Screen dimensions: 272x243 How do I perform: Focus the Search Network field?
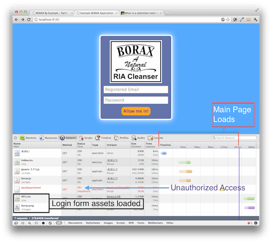pyautogui.click(x=234, y=138)
